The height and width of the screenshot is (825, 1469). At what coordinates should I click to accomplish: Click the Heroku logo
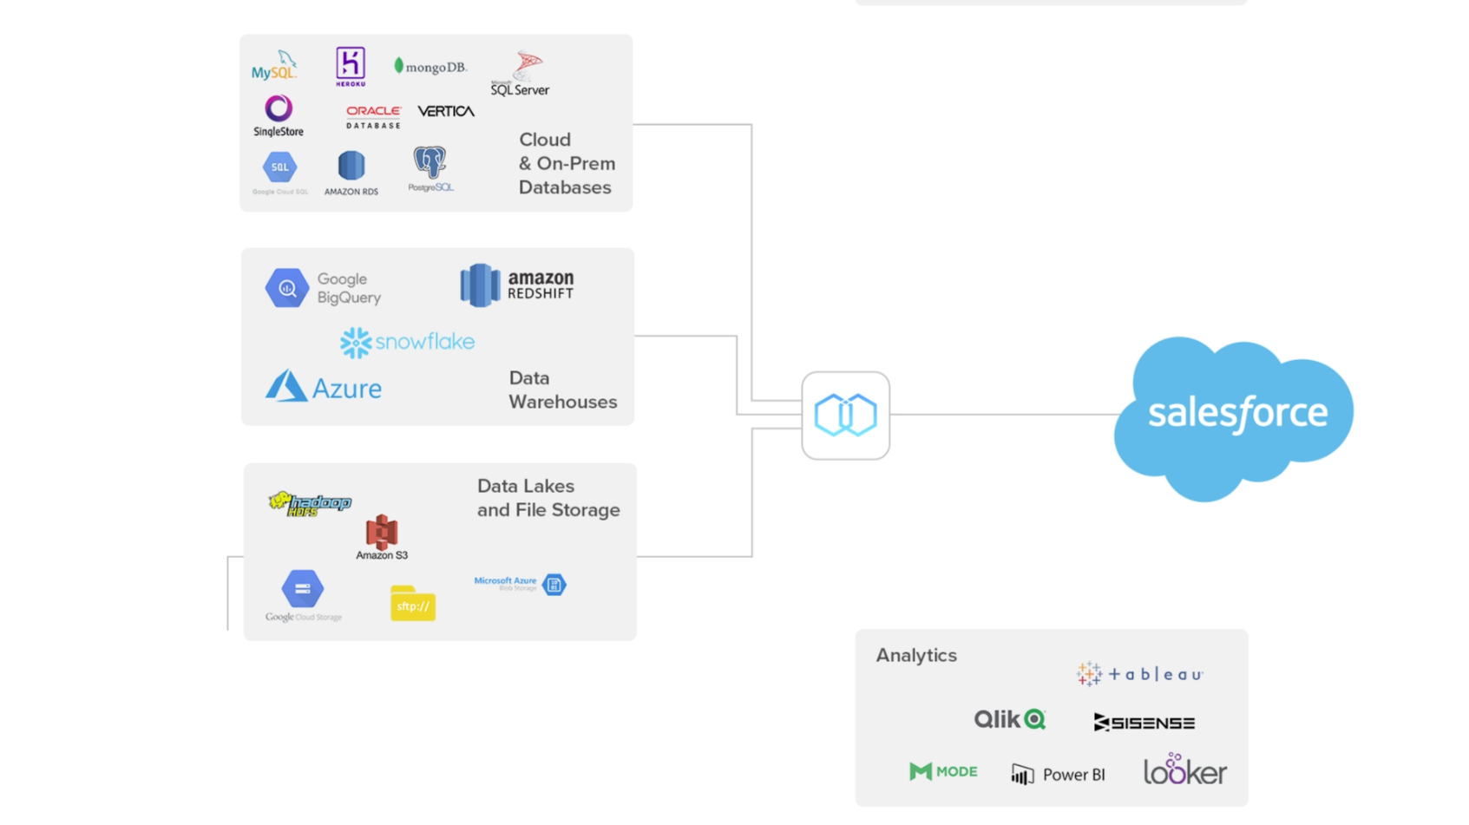click(x=351, y=67)
